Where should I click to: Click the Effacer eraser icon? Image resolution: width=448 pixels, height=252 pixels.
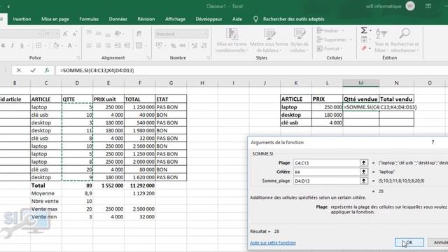pos(364,48)
